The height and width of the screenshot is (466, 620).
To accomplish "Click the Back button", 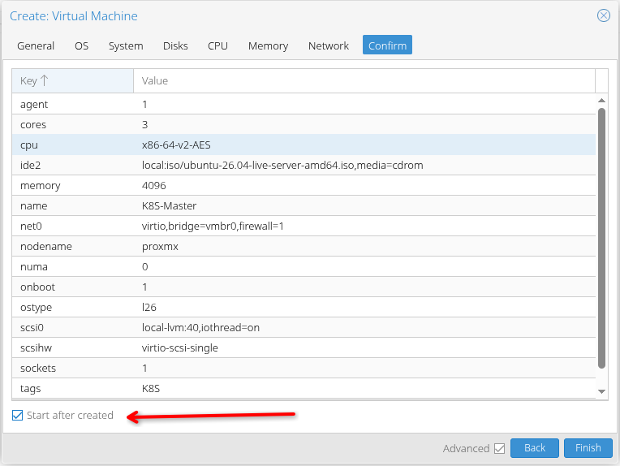I will click(535, 448).
